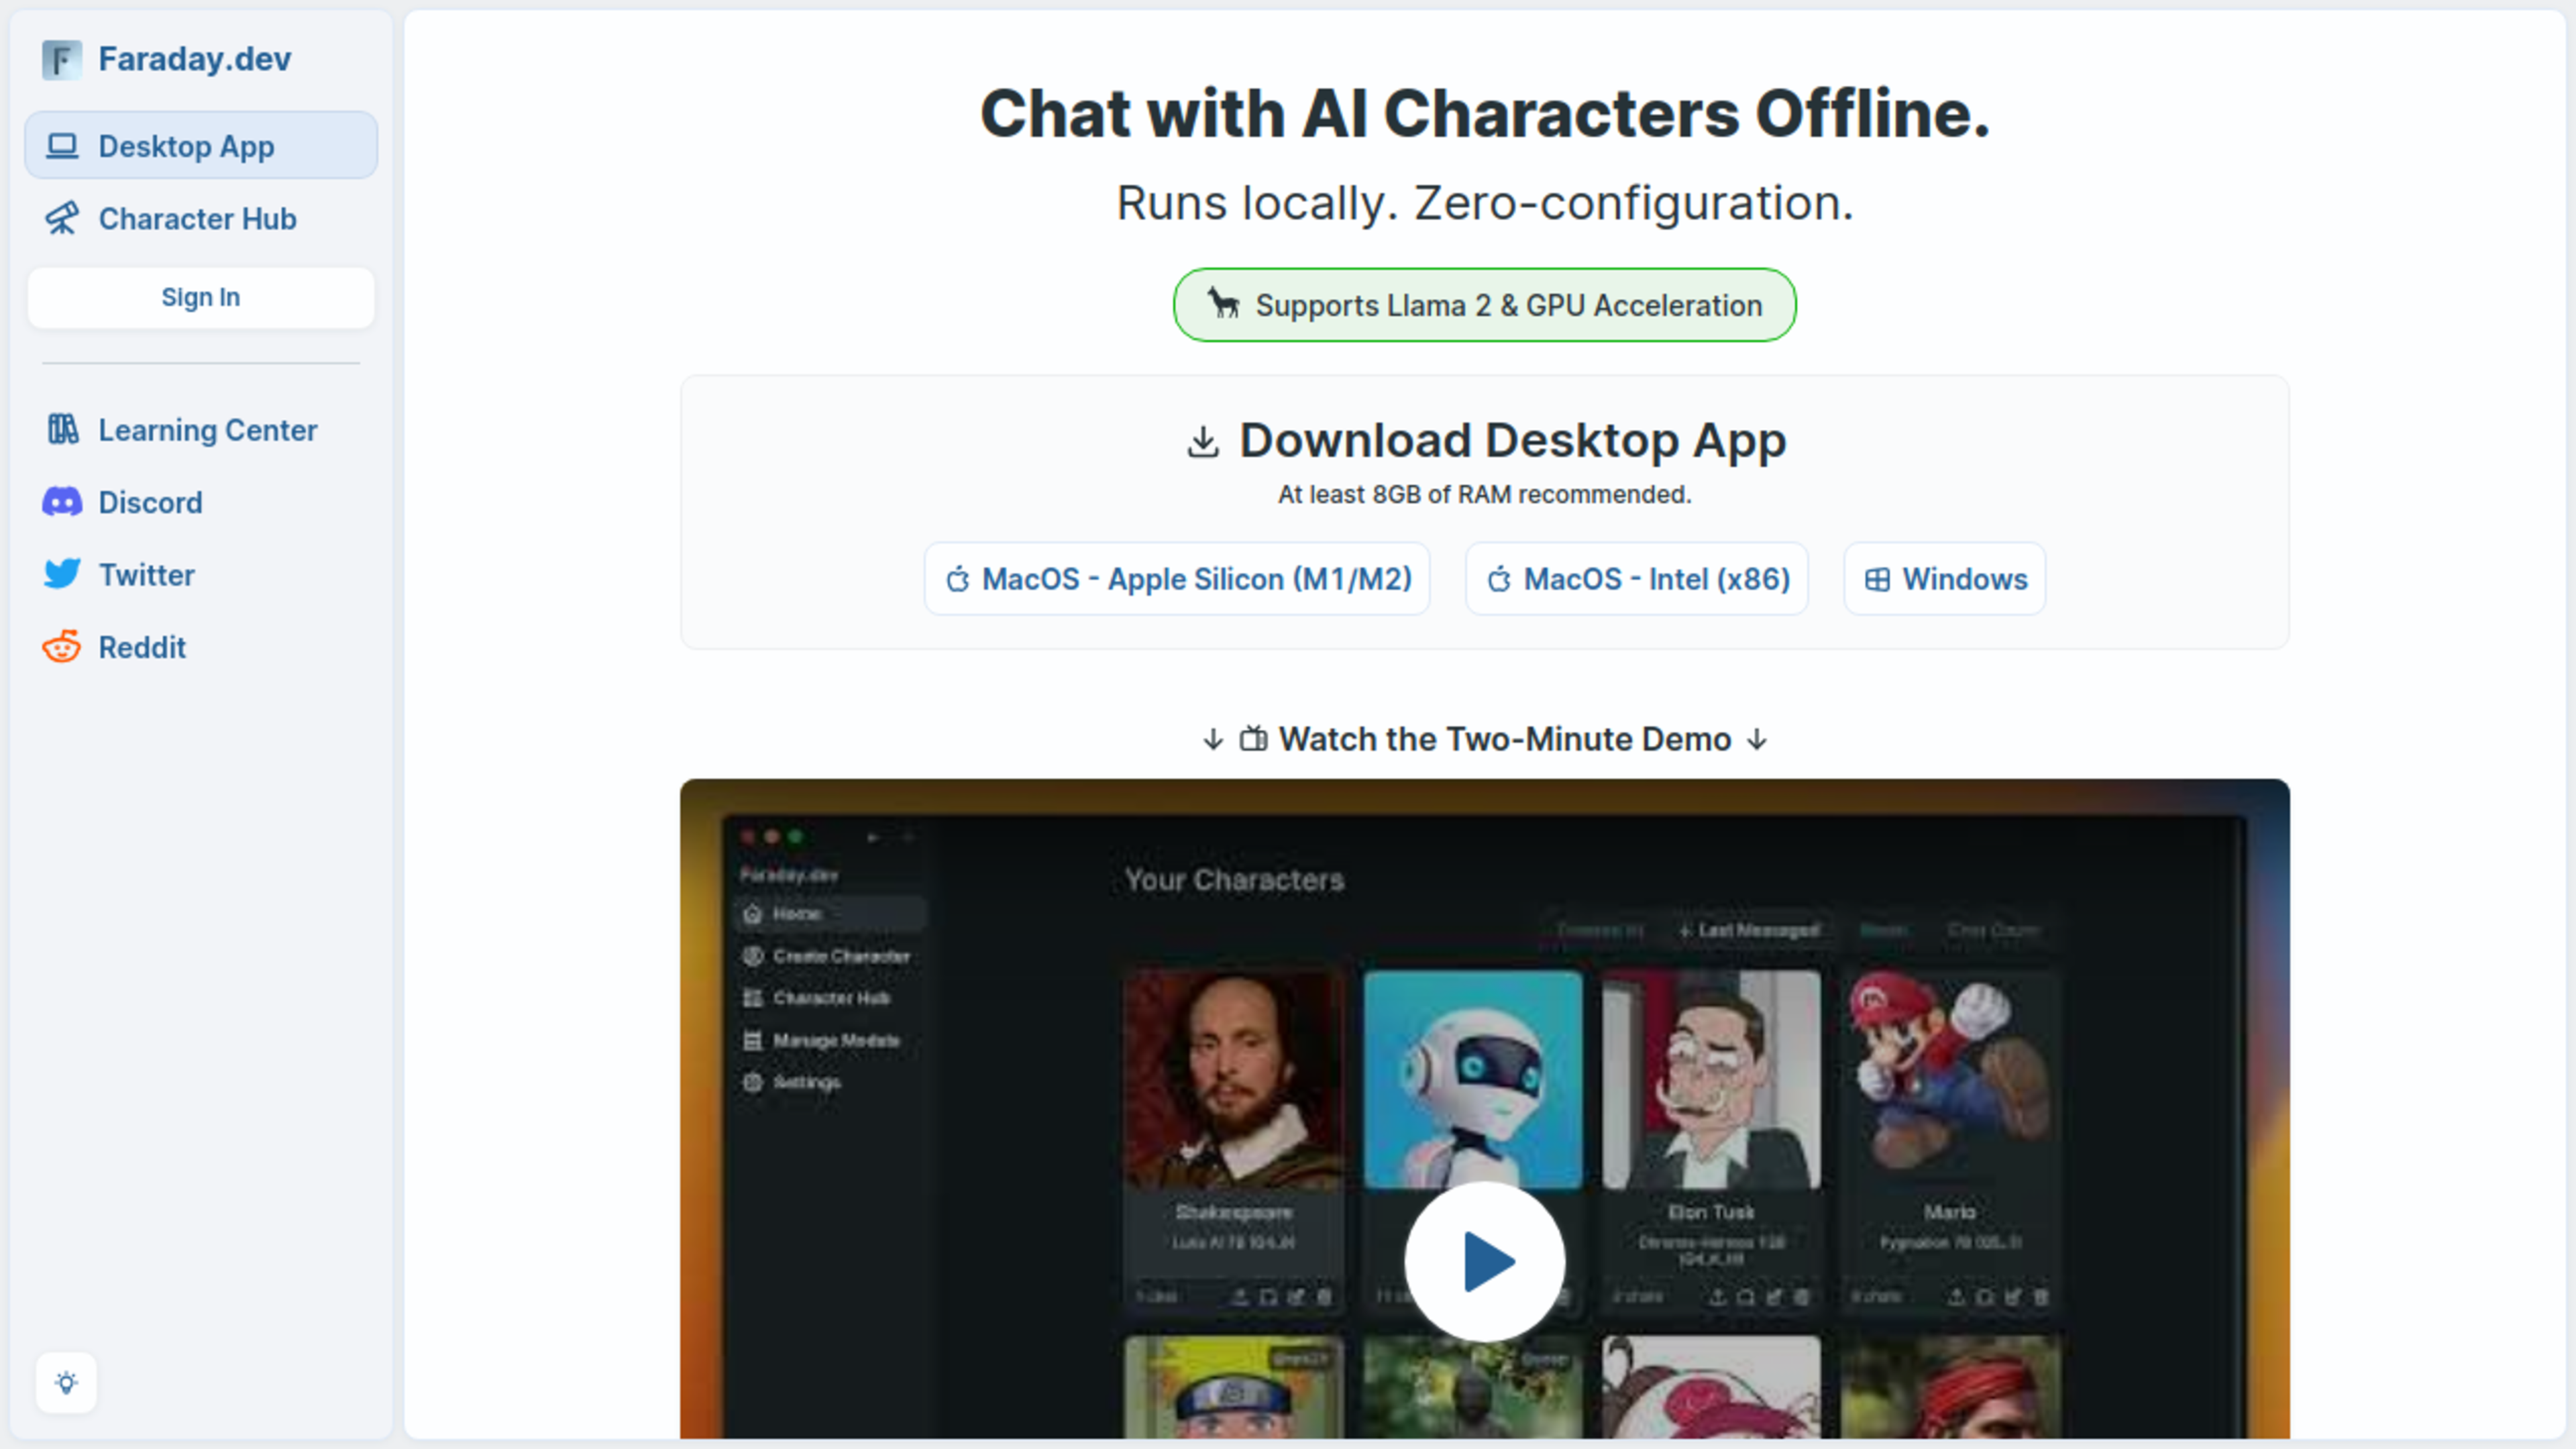This screenshot has height=1449, width=2576.
Task: Open the Reddit community link
Action: 142,646
